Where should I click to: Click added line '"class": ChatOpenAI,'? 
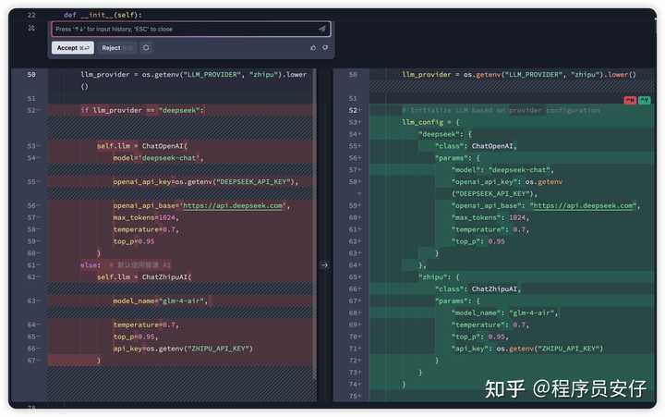coord(476,146)
